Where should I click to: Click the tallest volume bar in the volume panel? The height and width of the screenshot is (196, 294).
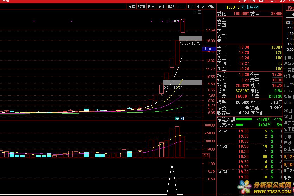(x=177, y=142)
